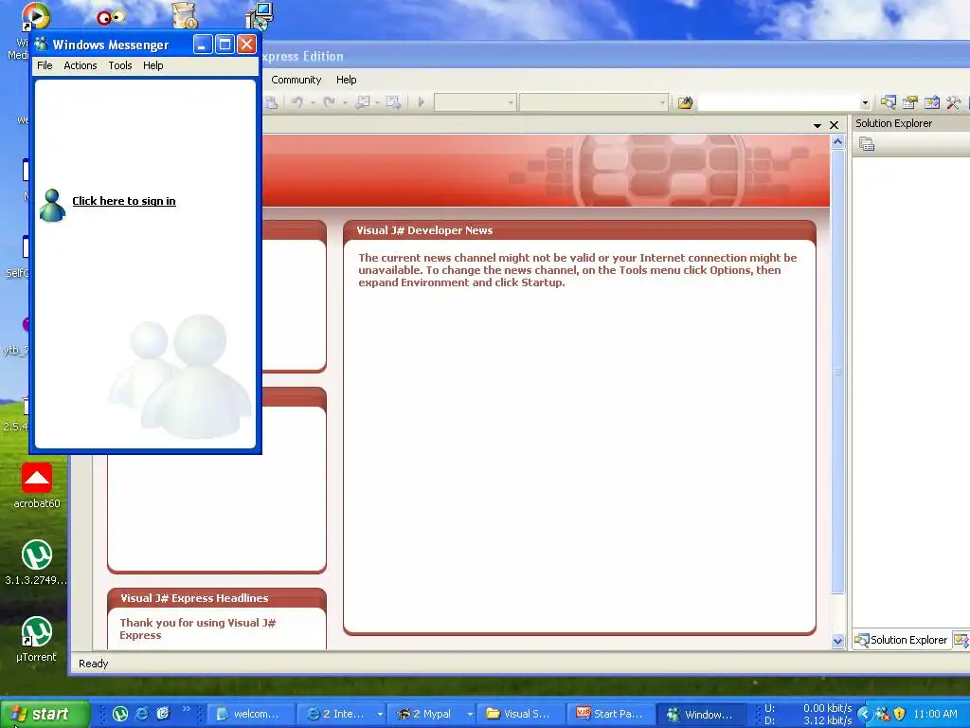This screenshot has width=970, height=728.
Task: Click 'Thank you for using Visual J# Express' headline
Action: pos(197,629)
